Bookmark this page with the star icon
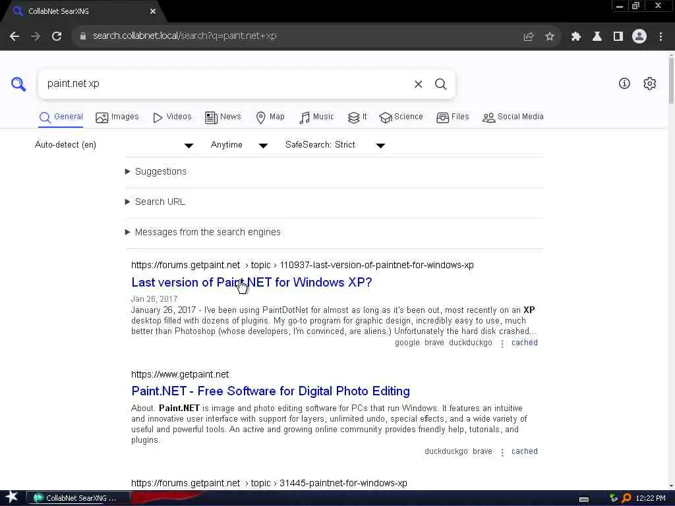The image size is (675, 506). (x=549, y=37)
